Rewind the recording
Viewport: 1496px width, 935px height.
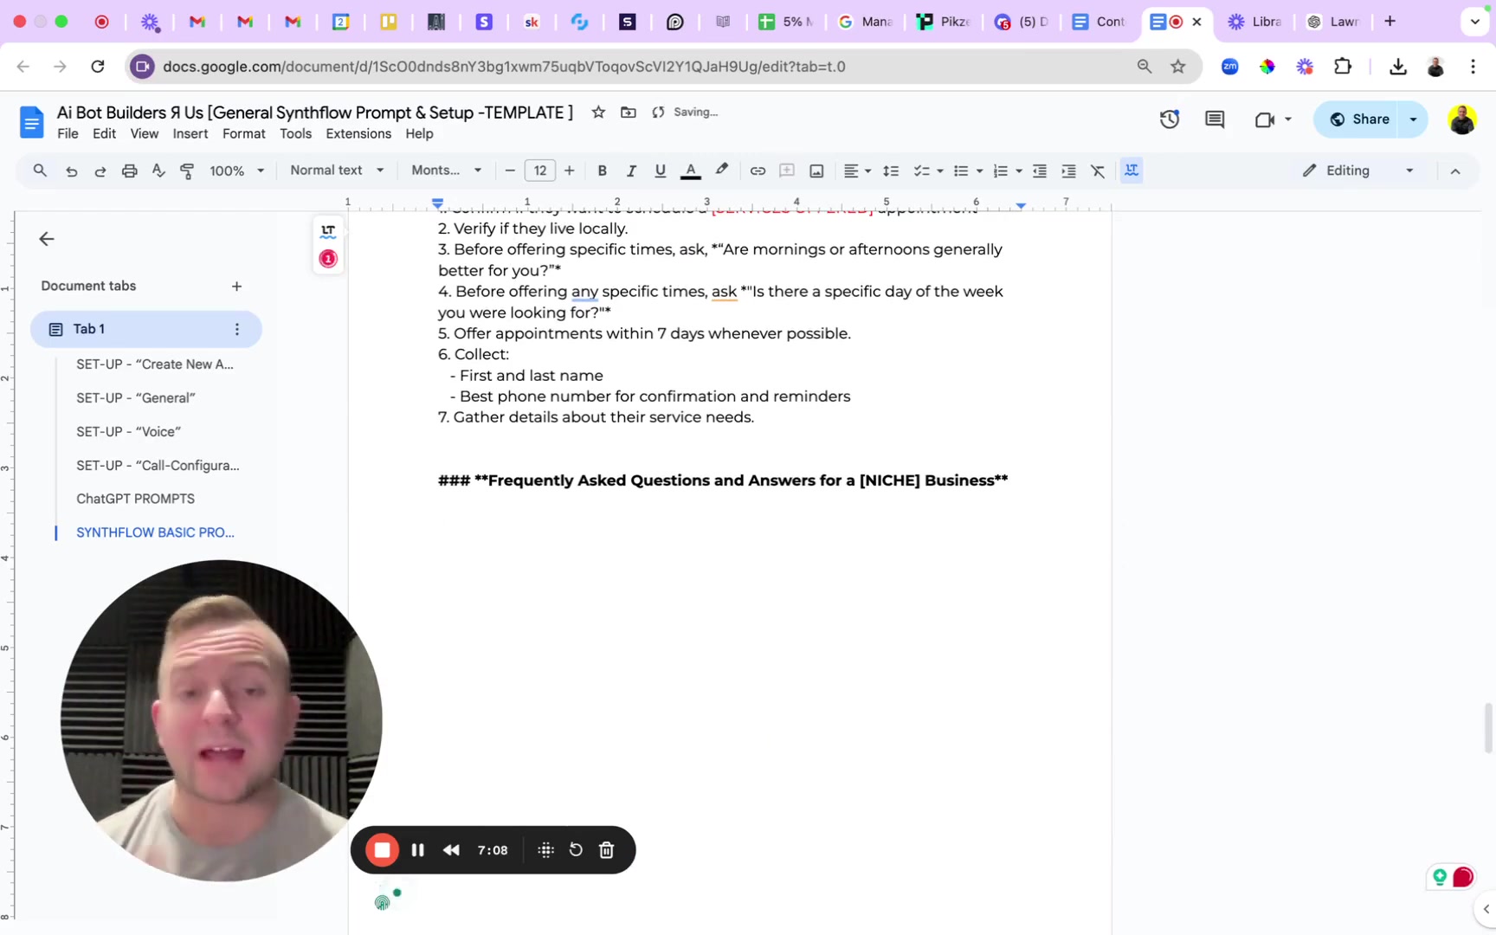(x=451, y=850)
